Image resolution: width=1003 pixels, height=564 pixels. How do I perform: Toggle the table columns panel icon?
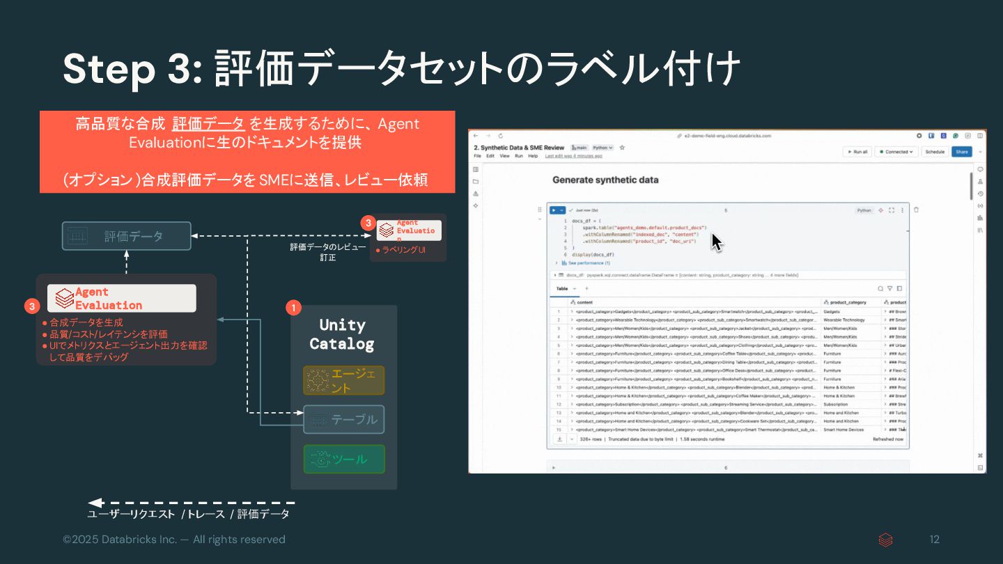click(899, 288)
